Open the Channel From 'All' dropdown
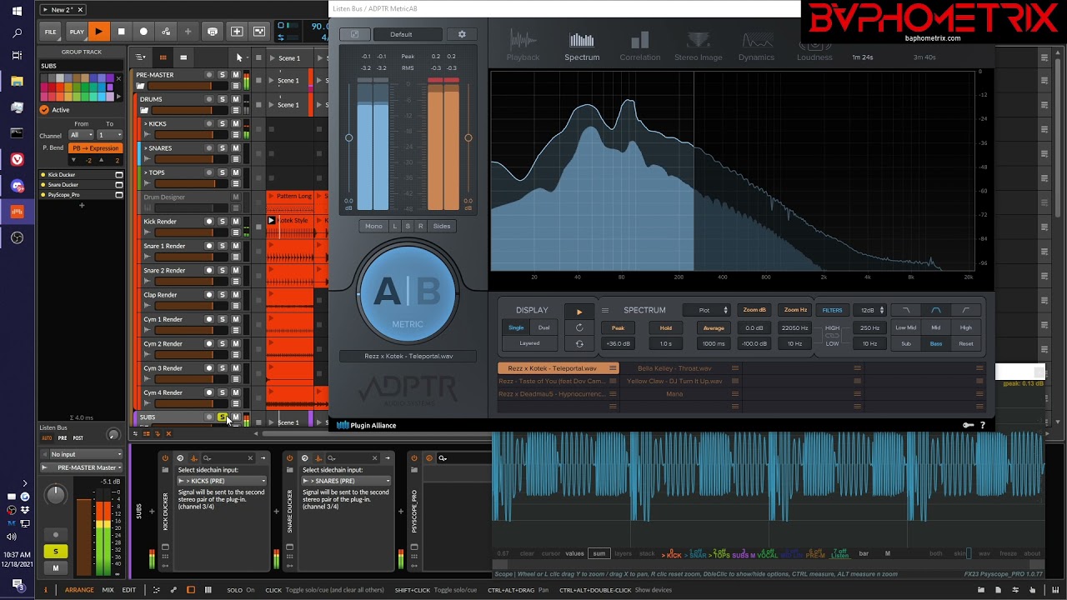 pos(80,135)
